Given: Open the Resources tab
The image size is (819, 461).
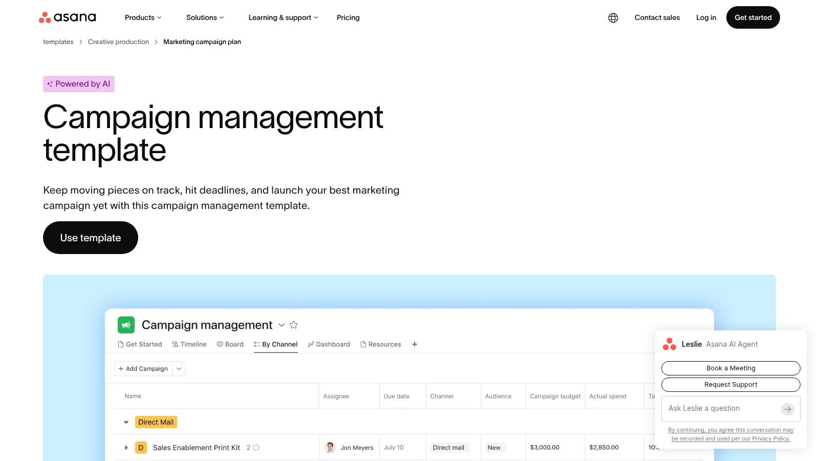Looking at the screenshot, I should (381, 344).
